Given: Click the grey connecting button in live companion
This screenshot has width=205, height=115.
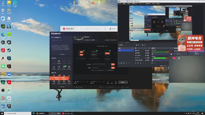Looking at the screenshot, I should click(x=123, y=82).
